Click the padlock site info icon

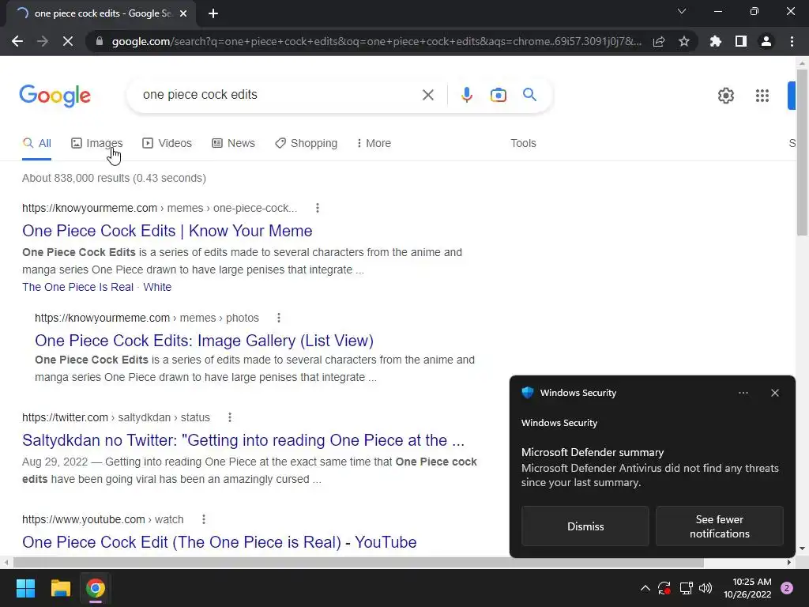[x=100, y=41]
